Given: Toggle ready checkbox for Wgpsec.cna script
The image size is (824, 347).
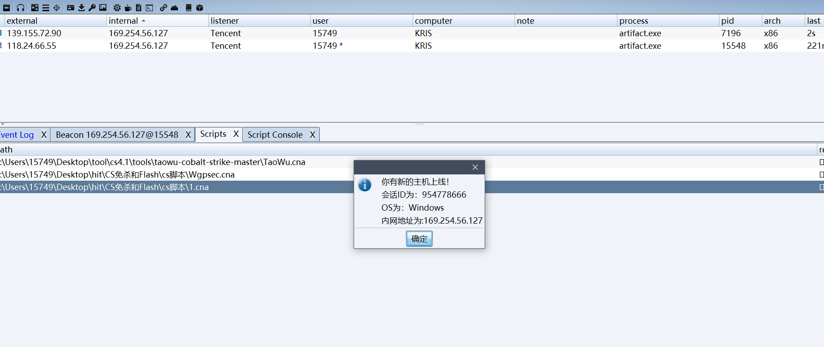Looking at the screenshot, I should [821, 174].
